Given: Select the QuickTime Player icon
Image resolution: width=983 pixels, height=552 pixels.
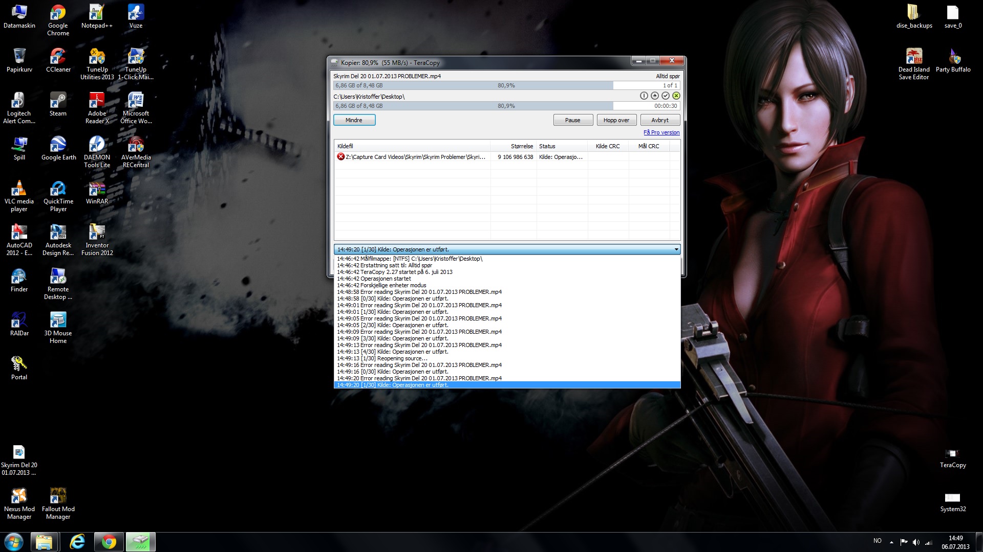Looking at the screenshot, I should (58, 196).
